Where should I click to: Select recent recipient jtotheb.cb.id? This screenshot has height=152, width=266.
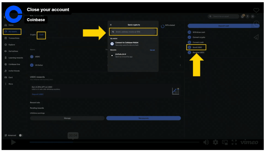click(133, 55)
